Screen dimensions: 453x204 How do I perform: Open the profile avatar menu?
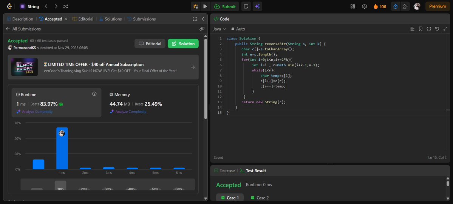(417, 6)
